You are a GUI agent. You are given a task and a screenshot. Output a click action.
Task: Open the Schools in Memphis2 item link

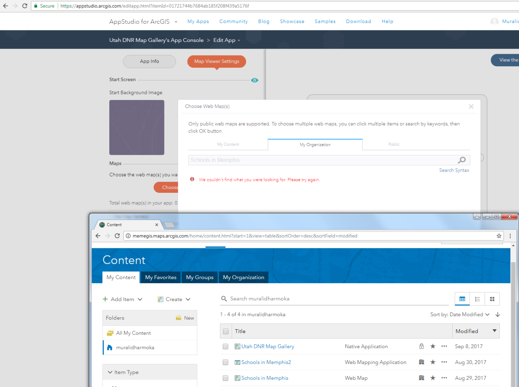[x=266, y=362]
